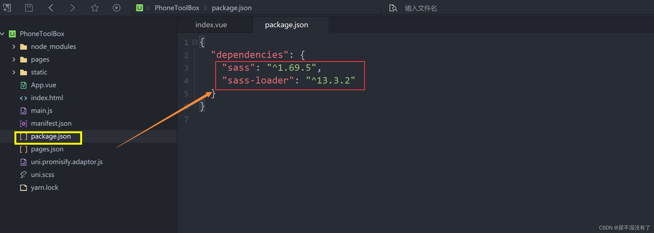Click line number 7 in gutter
The image size is (654, 233).
(186, 119)
